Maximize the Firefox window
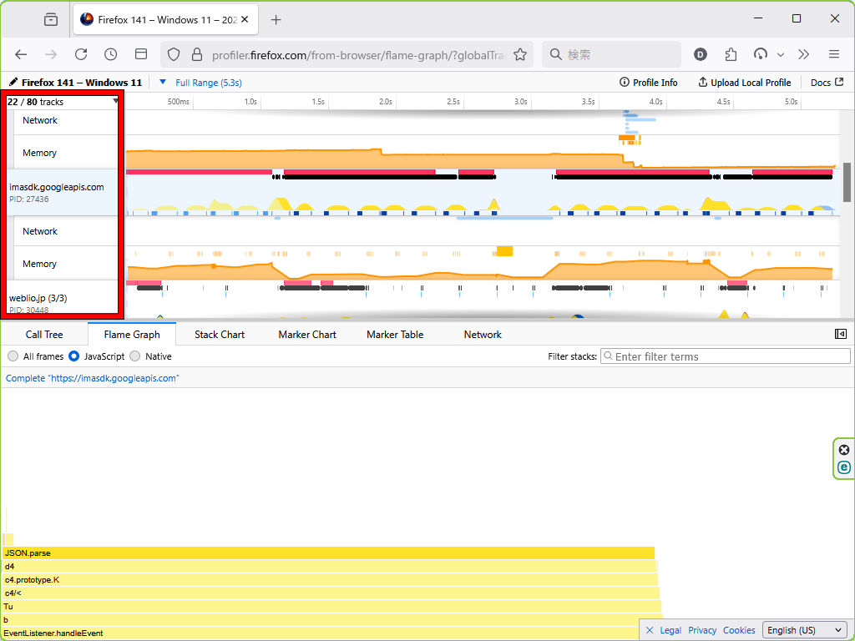 pos(796,18)
